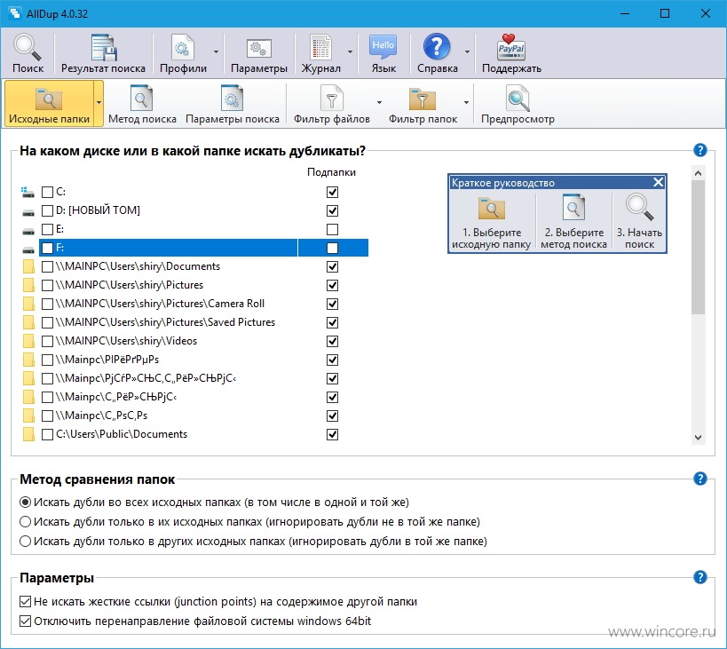Expand Справка dropdown arrow
Screen dimensions: 727x649
click(x=467, y=51)
